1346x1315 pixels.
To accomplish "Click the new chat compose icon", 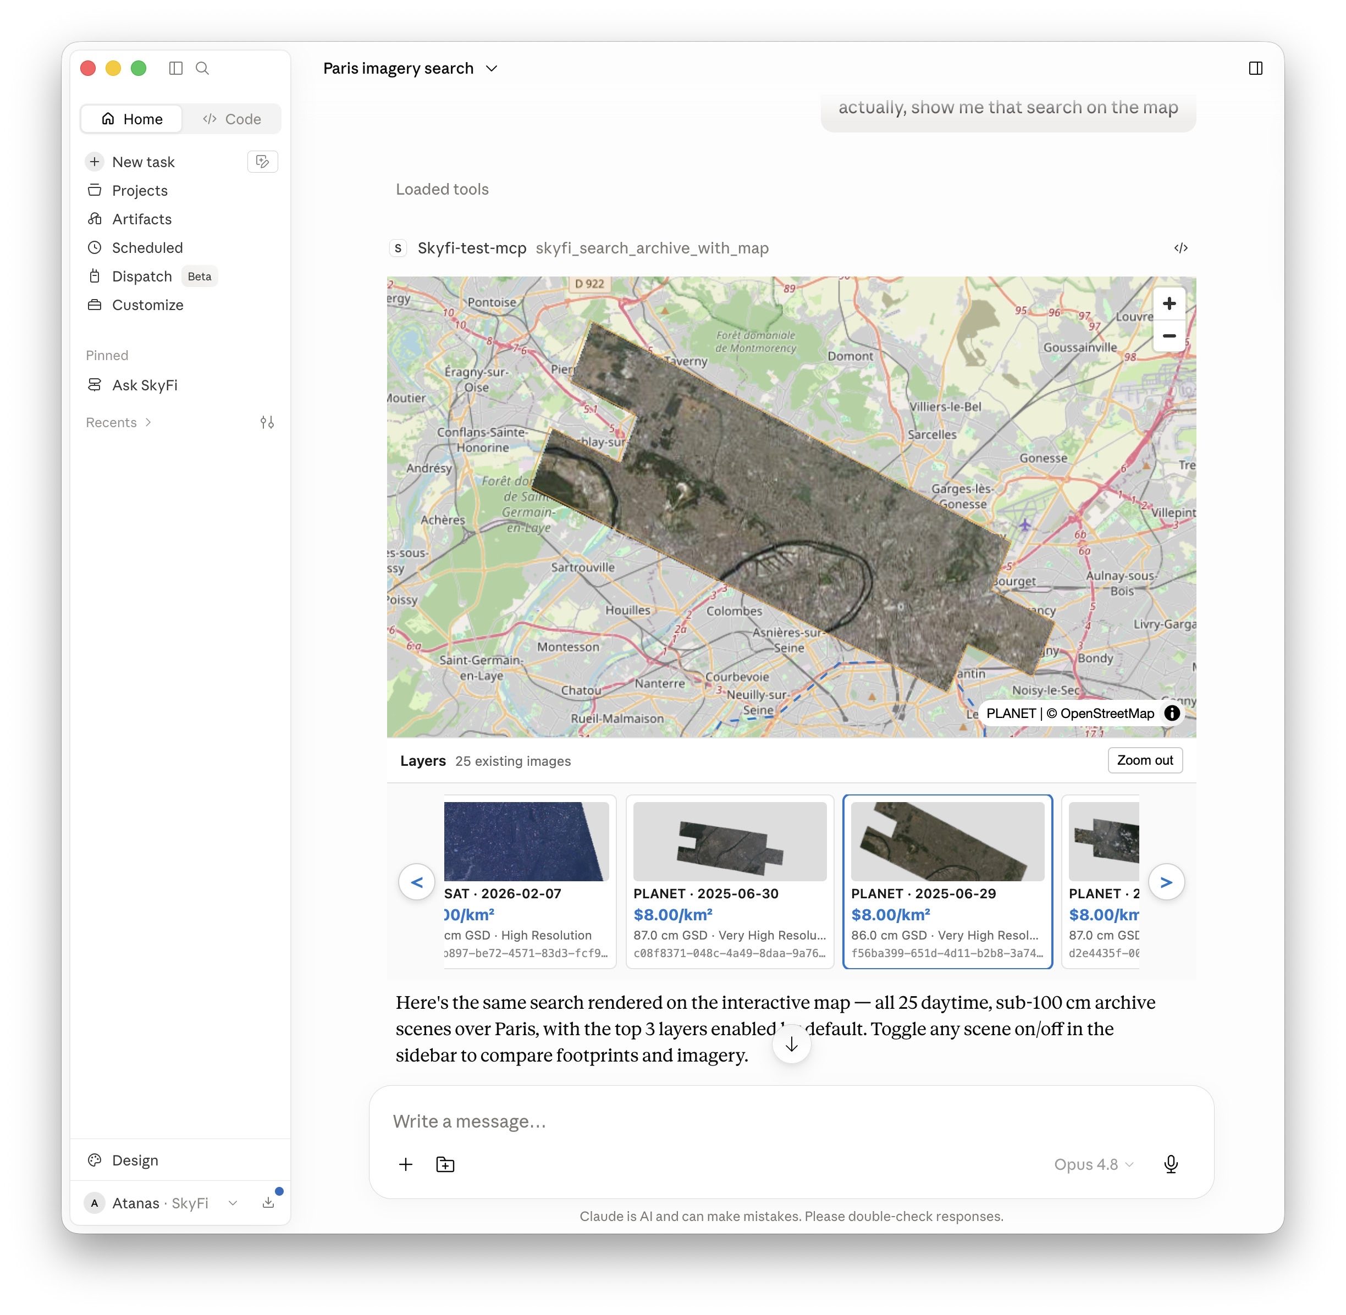I will pyautogui.click(x=262, y=162).
